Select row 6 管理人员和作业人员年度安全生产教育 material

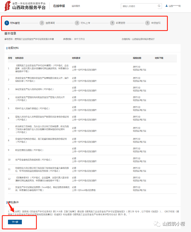42,118
